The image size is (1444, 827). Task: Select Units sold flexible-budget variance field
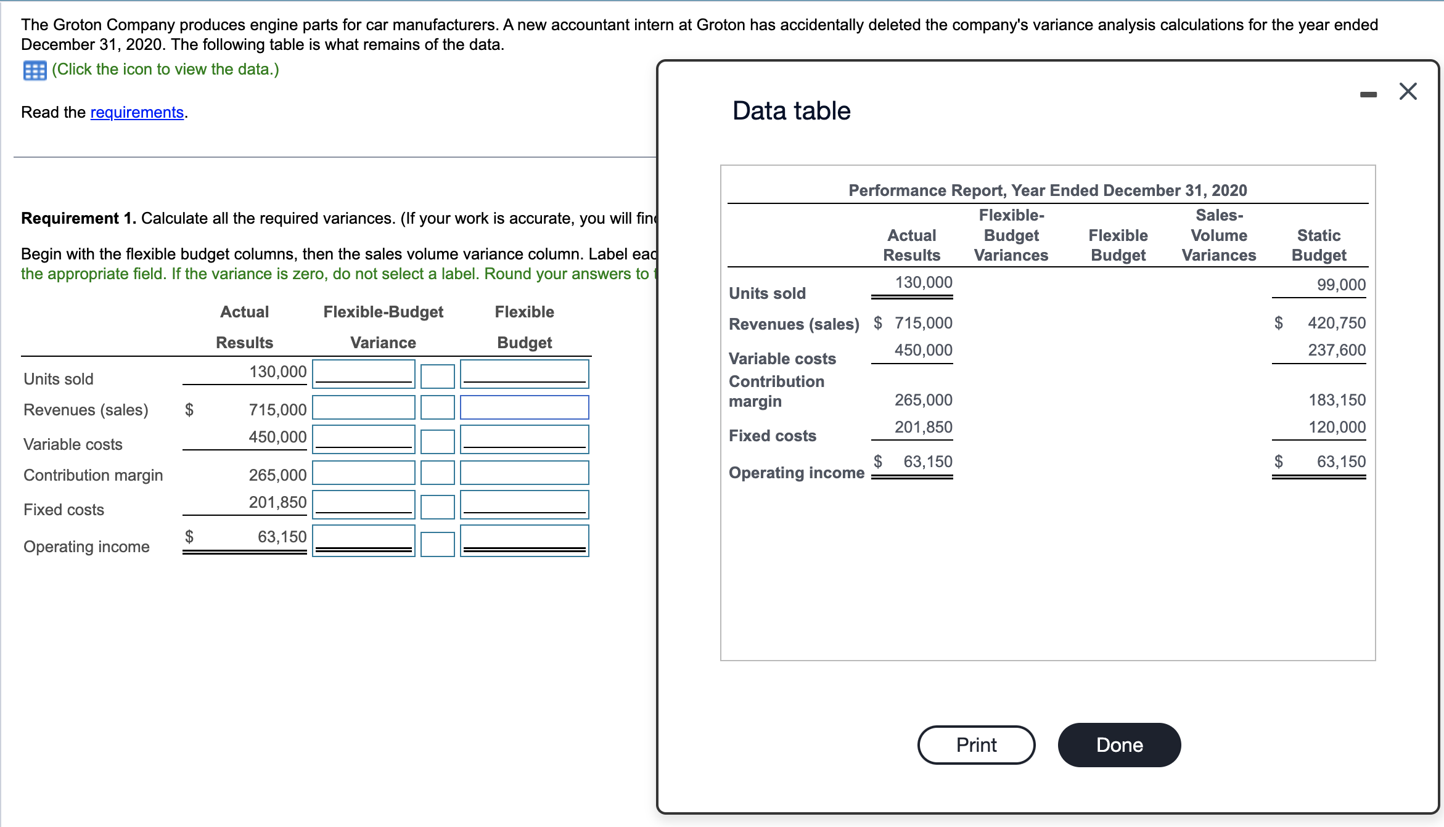pyautogui.click(x=364, y=373)
